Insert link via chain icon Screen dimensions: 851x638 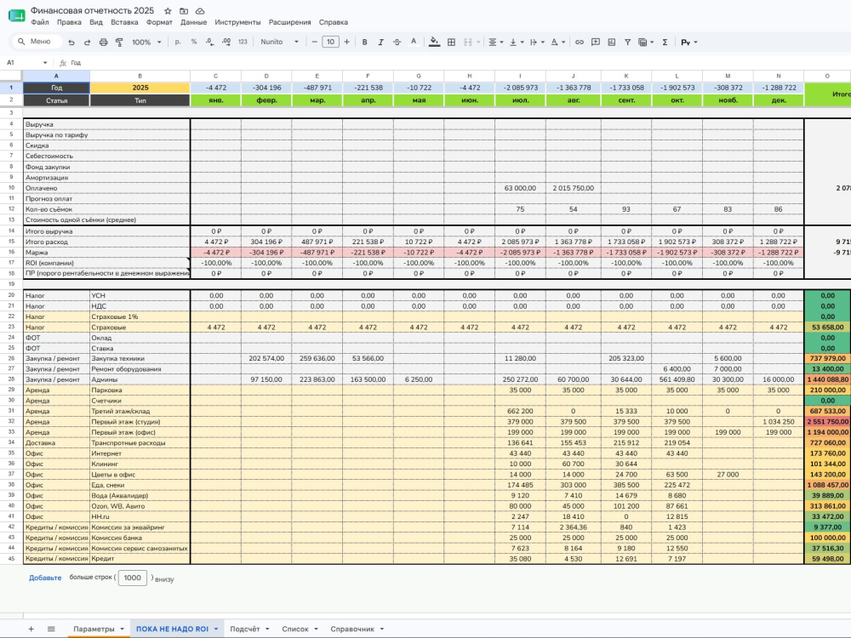point(579,42)
